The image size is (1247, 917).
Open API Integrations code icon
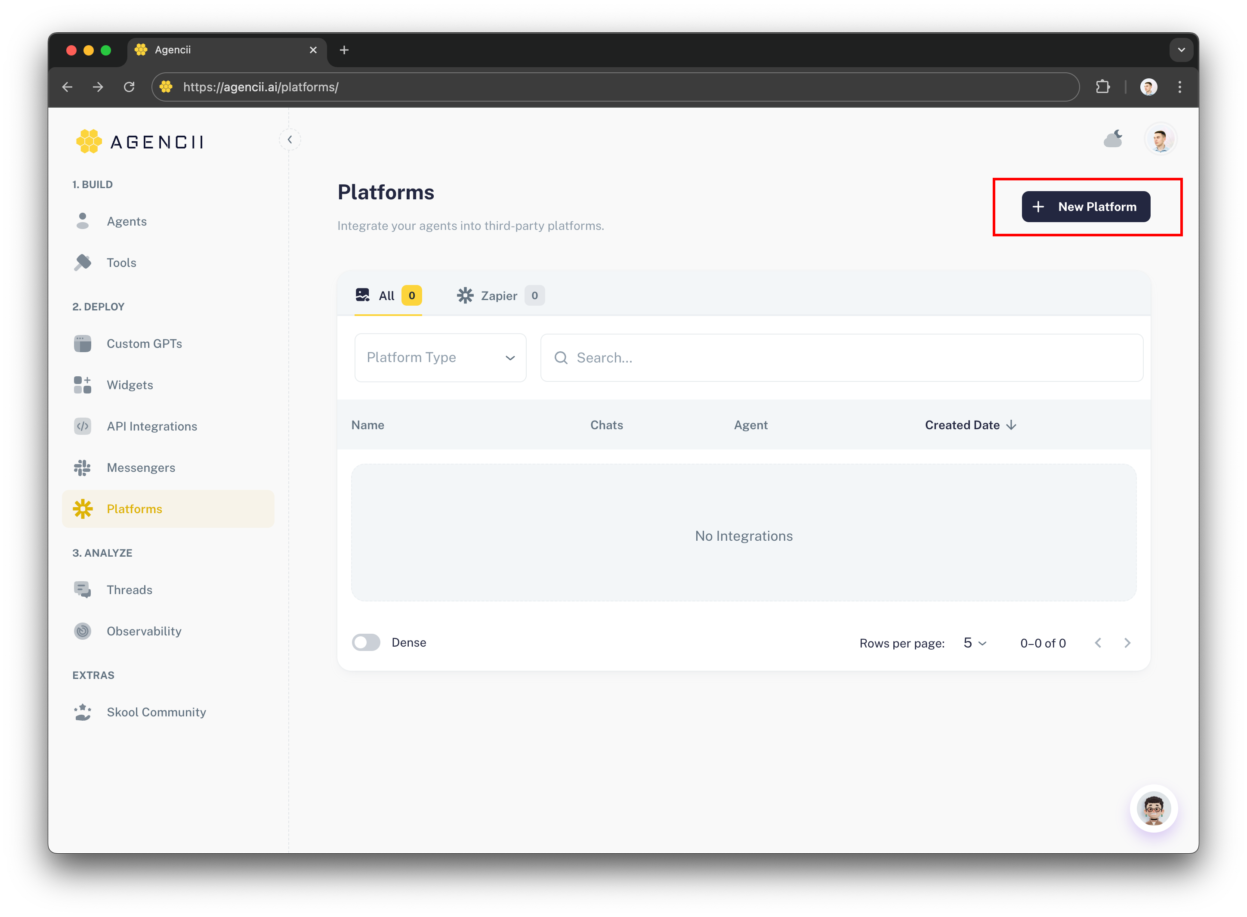[83, 426]
